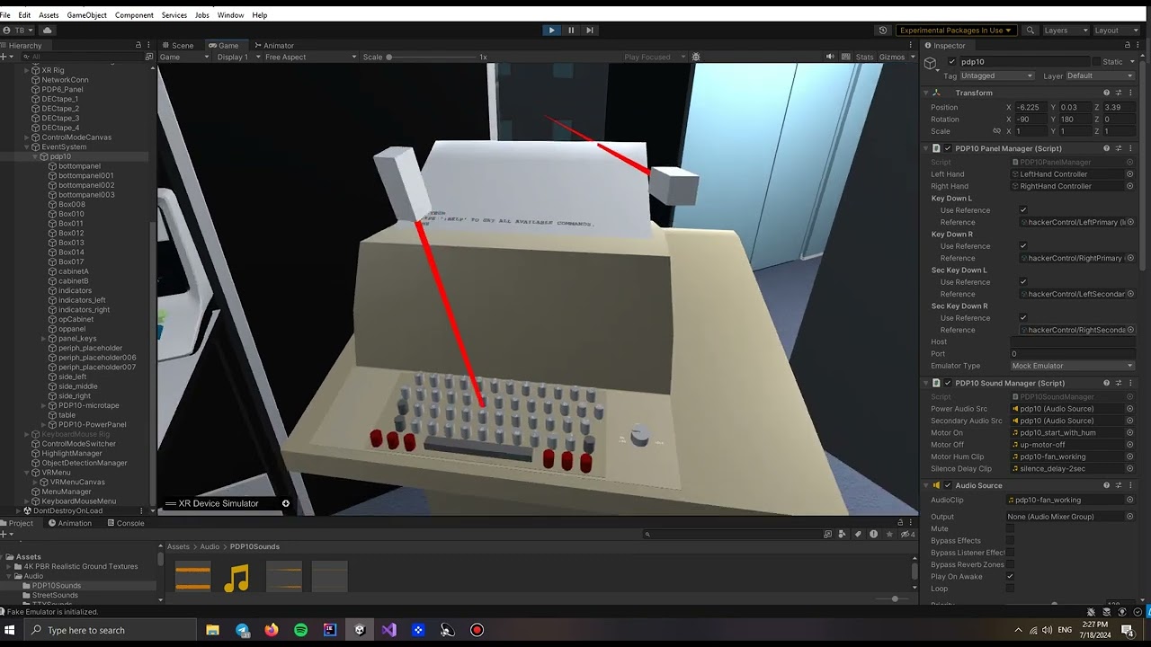The height and width of the screenshot is (647, 1151).
Task: Click the Host input field
Action: click(x=1073, y=341)
